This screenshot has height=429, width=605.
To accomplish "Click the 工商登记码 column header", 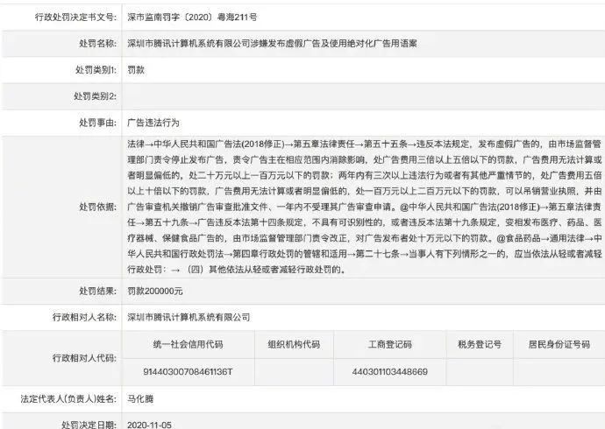I will (389, 345).
